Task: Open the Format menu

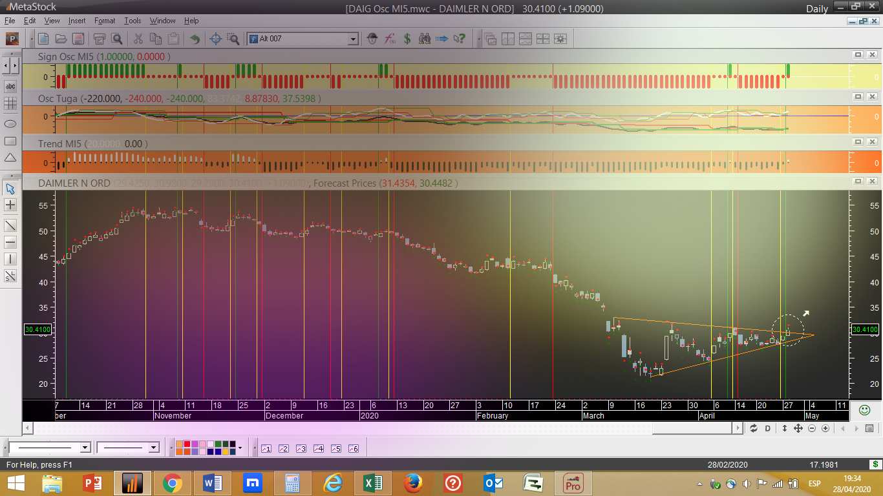Action: pos(104,21)
